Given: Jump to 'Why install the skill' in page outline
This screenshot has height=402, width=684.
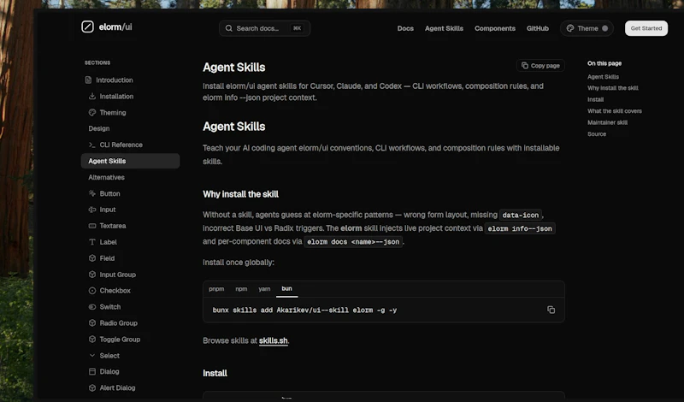Looking at the screenshot, I should click(612, 88).
